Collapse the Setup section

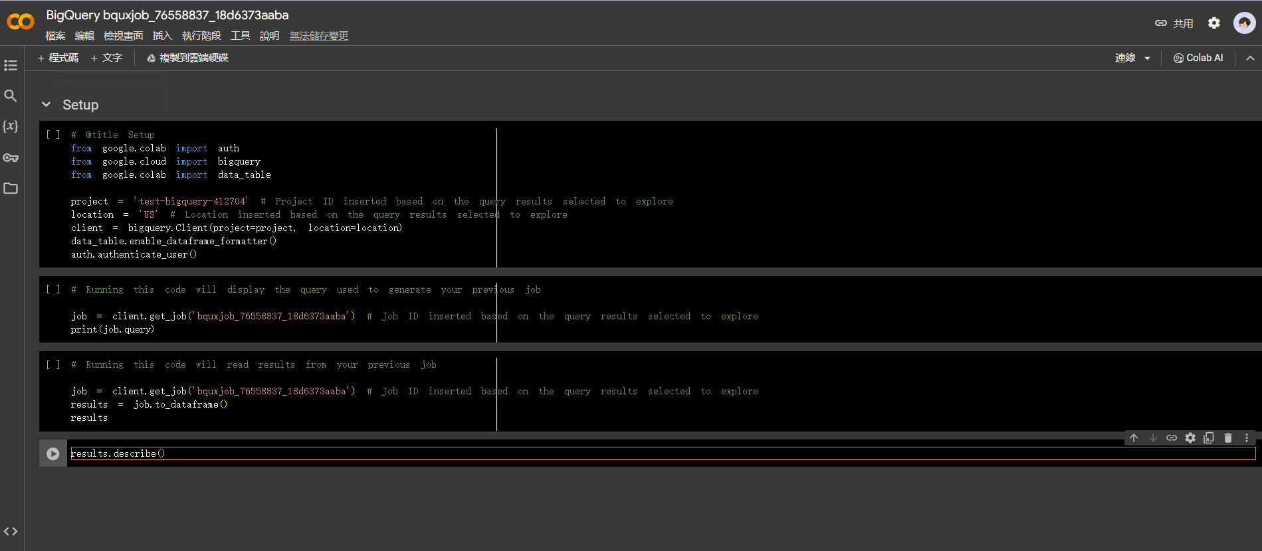coord(46,105)
